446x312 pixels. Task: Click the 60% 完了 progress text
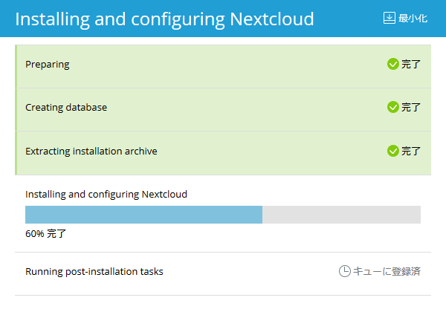coord(46,233)
